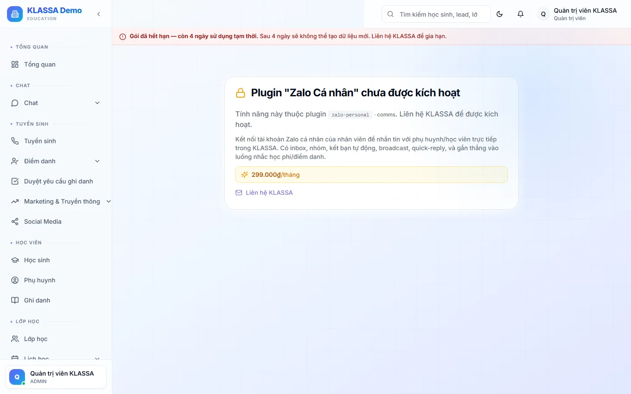Open notifications bell
631x394 pixels.
pos(521,14)
